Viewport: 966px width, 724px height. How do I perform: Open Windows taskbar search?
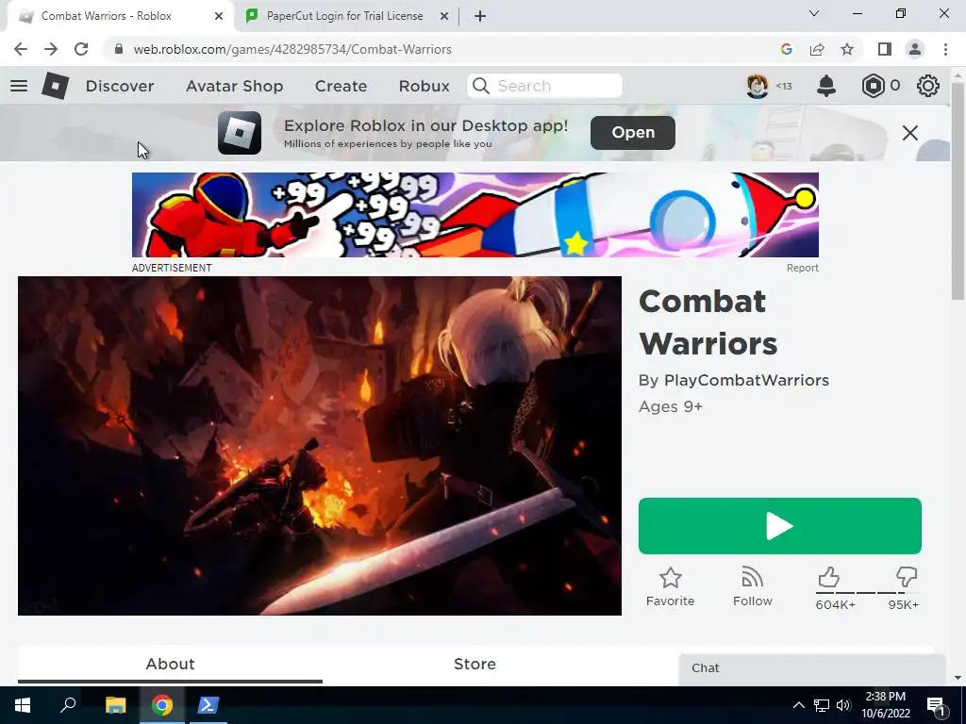click(68, 705)
